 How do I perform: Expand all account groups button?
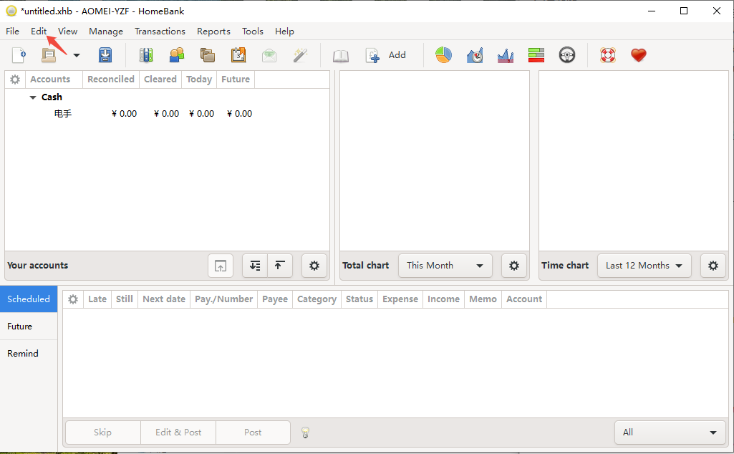255,266
